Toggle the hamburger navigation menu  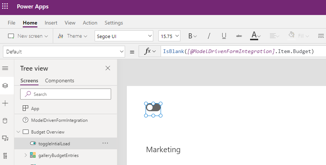pos(5,68)
